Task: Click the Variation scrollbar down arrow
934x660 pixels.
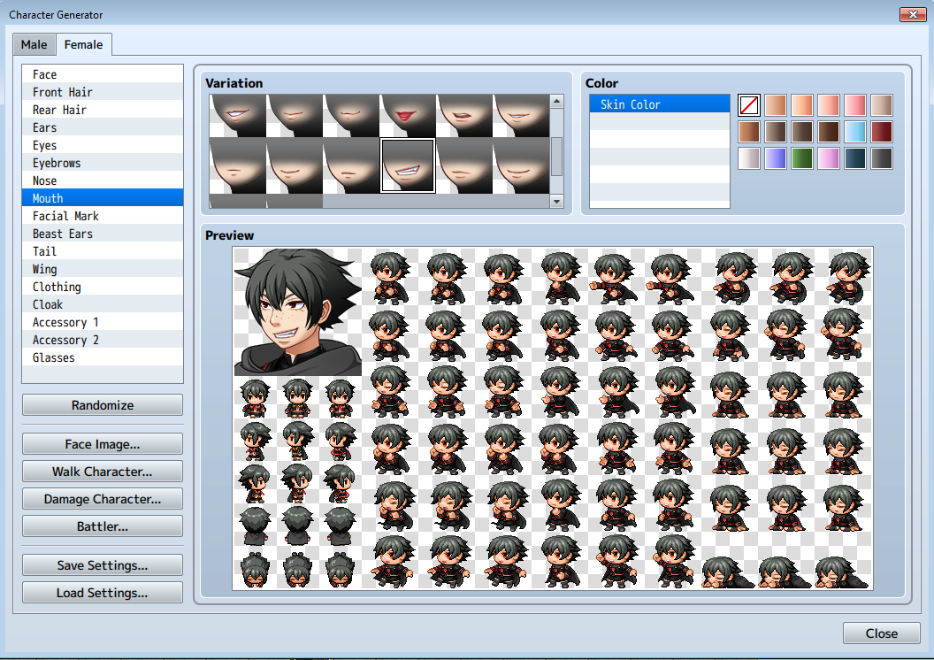Action: 557,202
